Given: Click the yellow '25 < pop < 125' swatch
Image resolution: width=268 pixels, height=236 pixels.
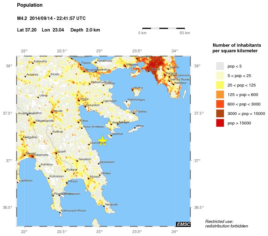Looking at the screenshot, I should (x=220, y=85).
